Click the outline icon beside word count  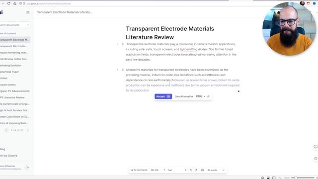(x=202, y=170)
